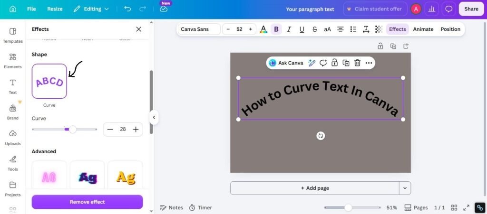Go to Canva home icon
The width and height of the screenshot is (487, 214).
13,9
